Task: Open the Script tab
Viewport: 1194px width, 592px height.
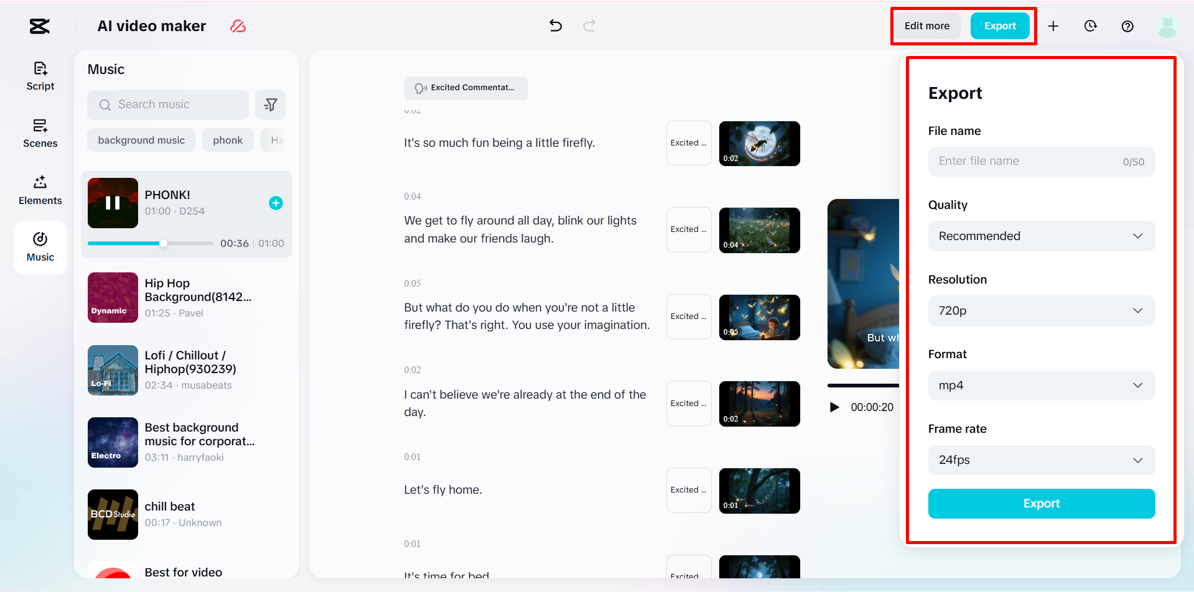Action: 40,76
